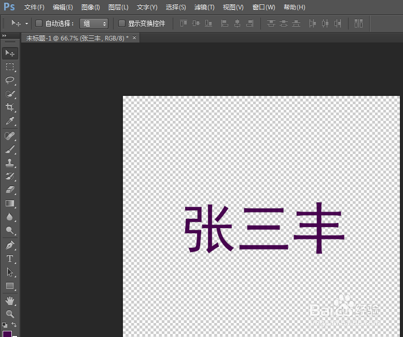Select the Brush tool
The image size is (403, 337).
(x=10, y=149)
